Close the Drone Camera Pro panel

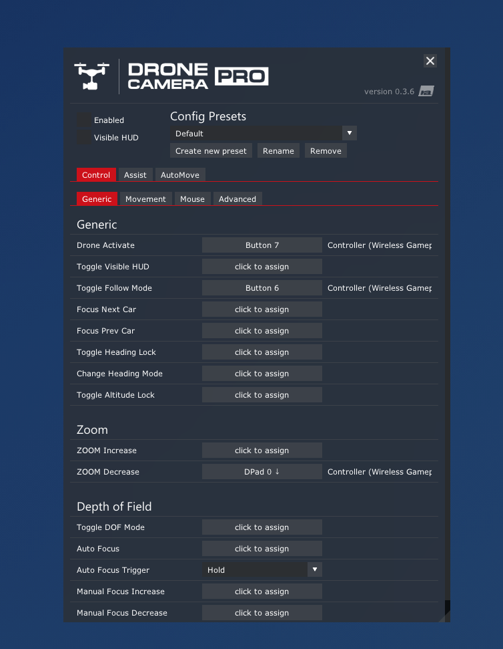[x=430, y=61]
